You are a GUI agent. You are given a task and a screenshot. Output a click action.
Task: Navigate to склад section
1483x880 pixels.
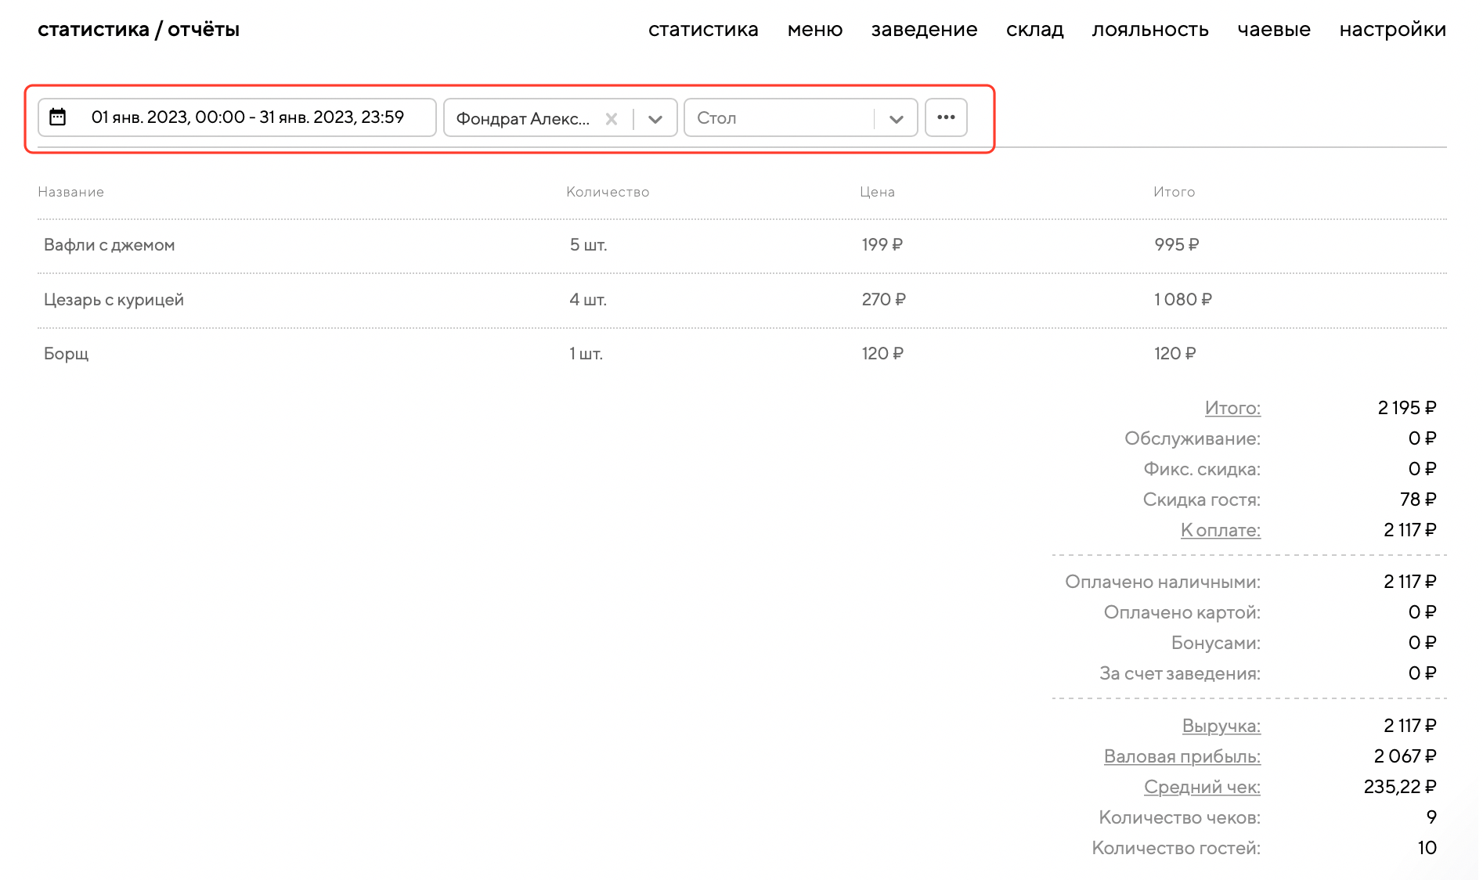tap(1034, 30)
